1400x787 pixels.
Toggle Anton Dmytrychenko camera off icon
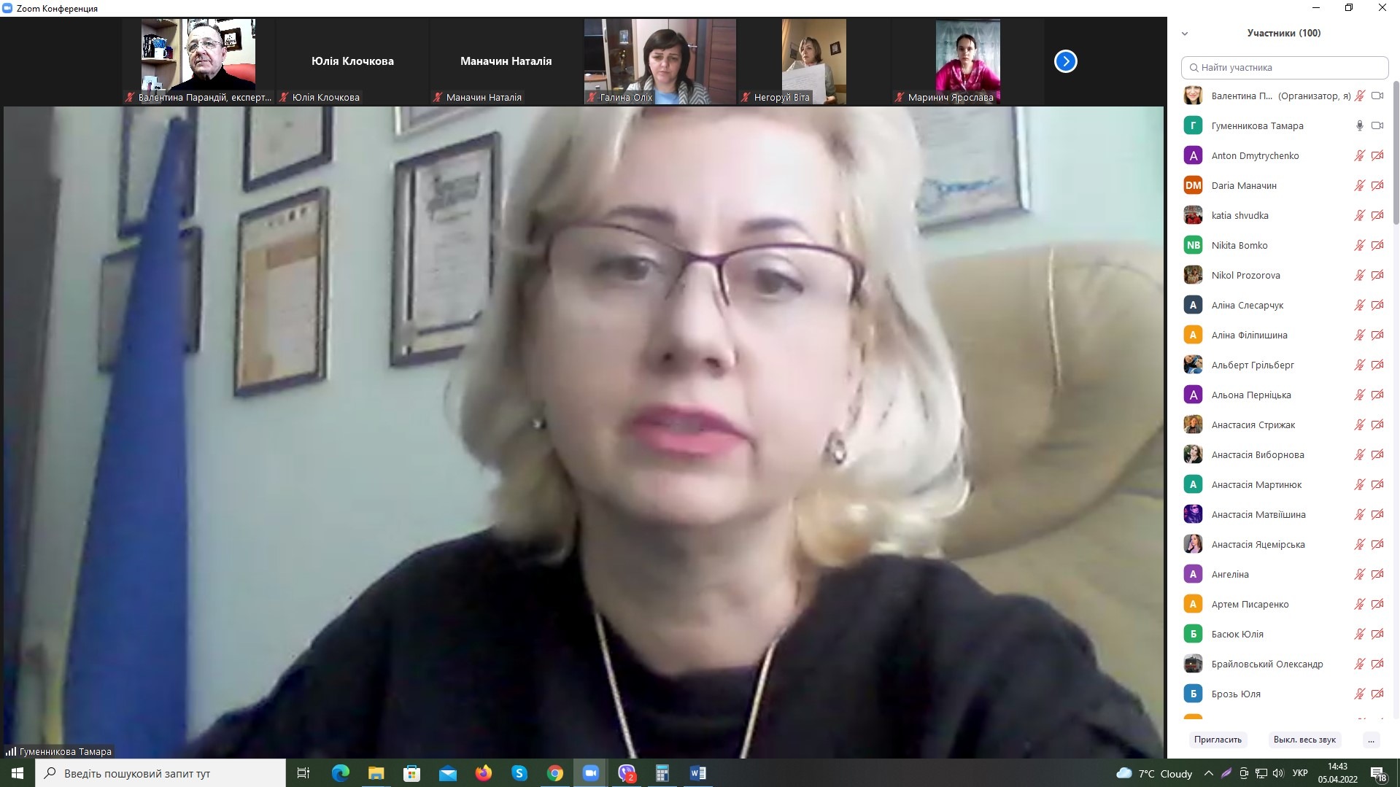coord(1377,155)
